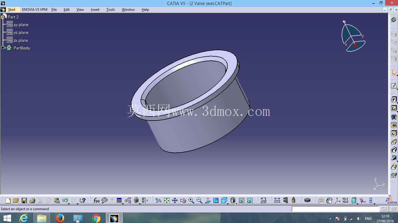398x223 pixels.
Task: Select the Pad tool icon
Action: pyautogui.click(x=394, y=100)
